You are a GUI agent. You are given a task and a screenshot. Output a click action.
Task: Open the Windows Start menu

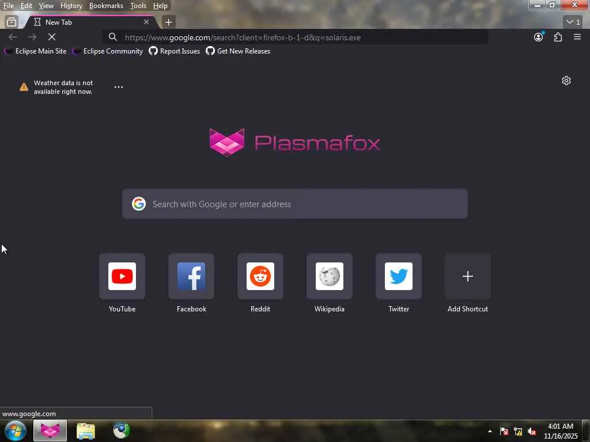click(15, 430)
